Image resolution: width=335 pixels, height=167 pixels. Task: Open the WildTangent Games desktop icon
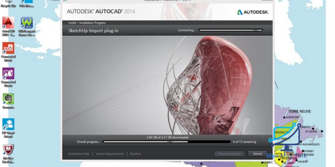click(x=27, y=26)
